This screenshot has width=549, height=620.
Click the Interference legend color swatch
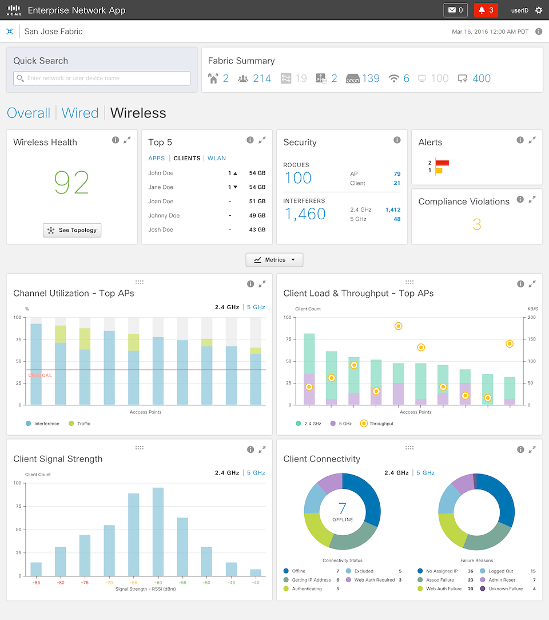pos(28,424)
